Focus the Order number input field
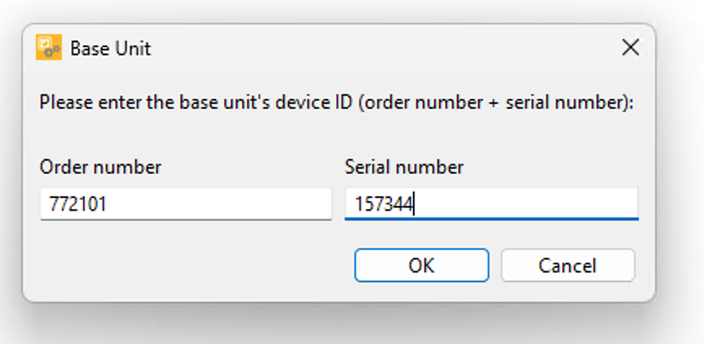 186,204
